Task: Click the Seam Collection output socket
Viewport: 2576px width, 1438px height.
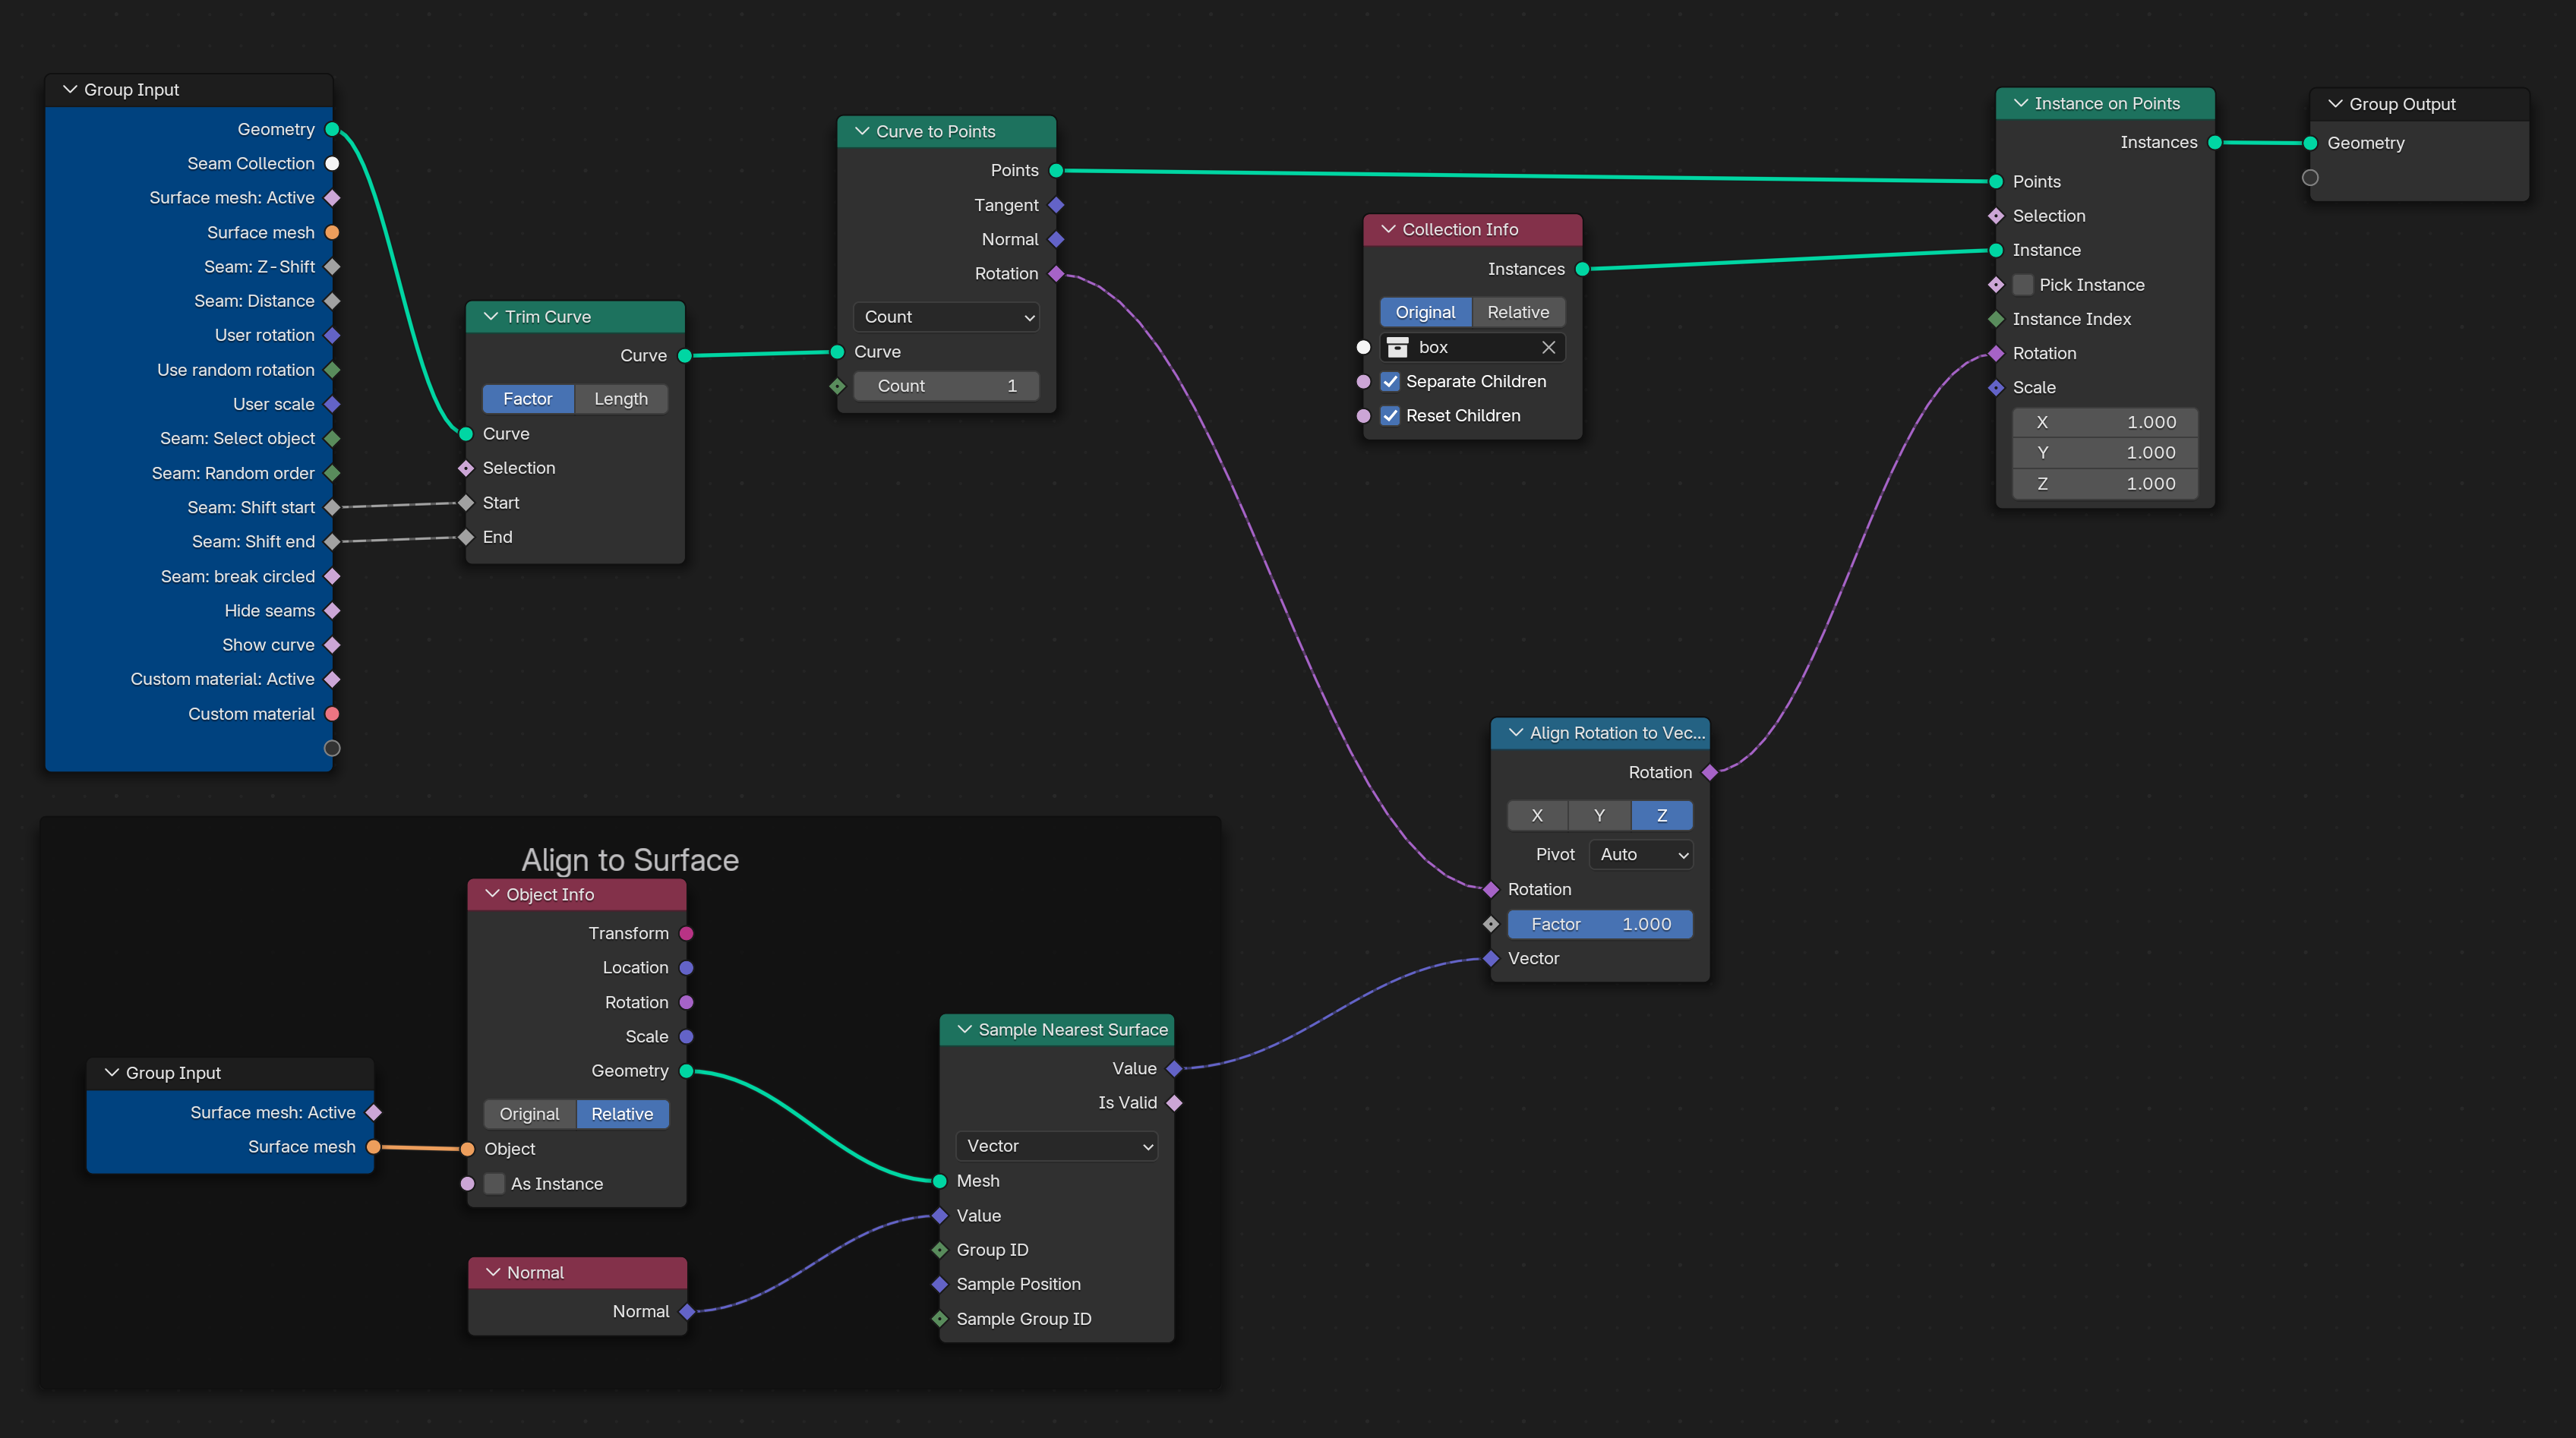Action: pos(332,163)
